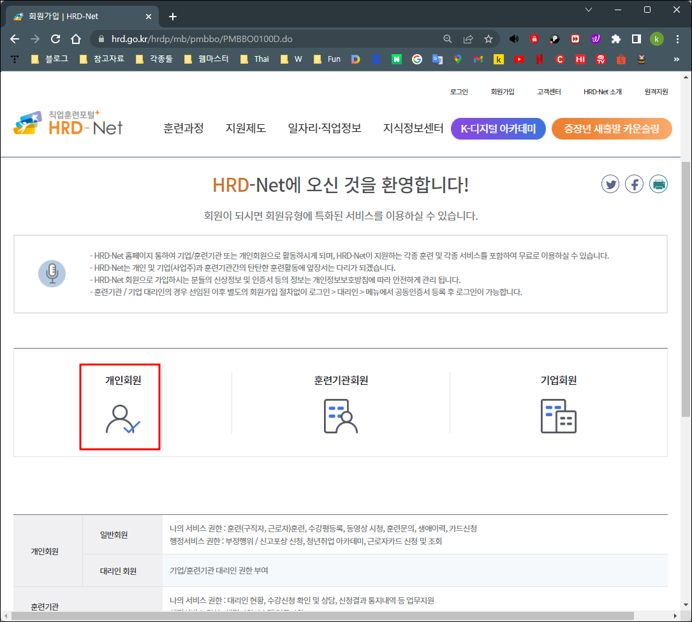Open the microphone notice icon
This screenshot has width=692, height=622.
52,273
